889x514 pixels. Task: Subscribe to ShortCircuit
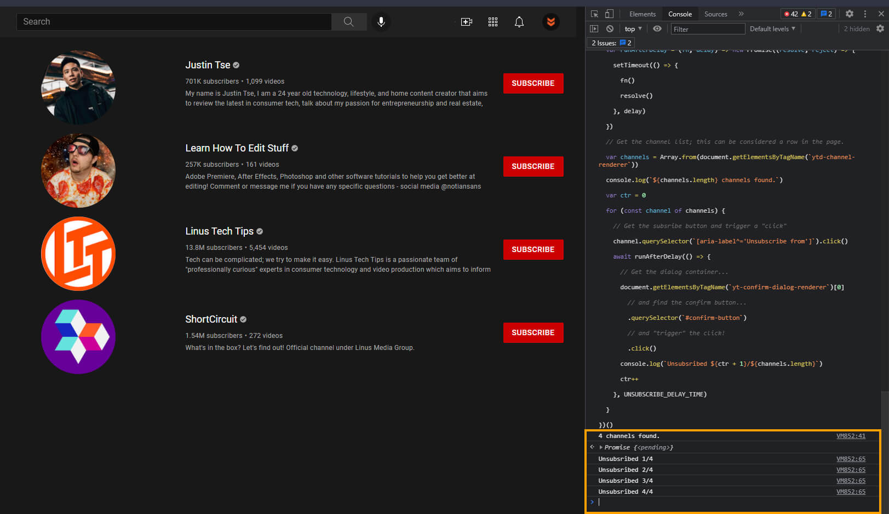(x=533, y=332)
